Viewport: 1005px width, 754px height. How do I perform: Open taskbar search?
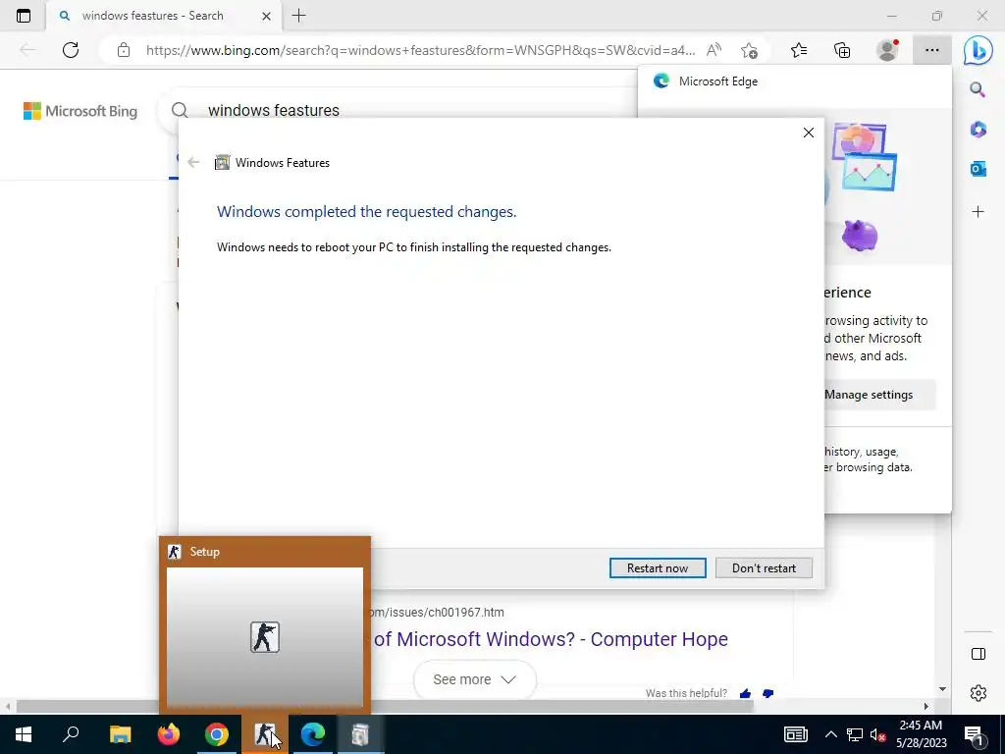[x=71, y=734]
